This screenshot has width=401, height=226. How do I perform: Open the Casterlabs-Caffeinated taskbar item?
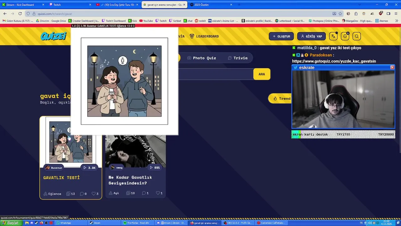pyautogui.click(x=271, y=223)
